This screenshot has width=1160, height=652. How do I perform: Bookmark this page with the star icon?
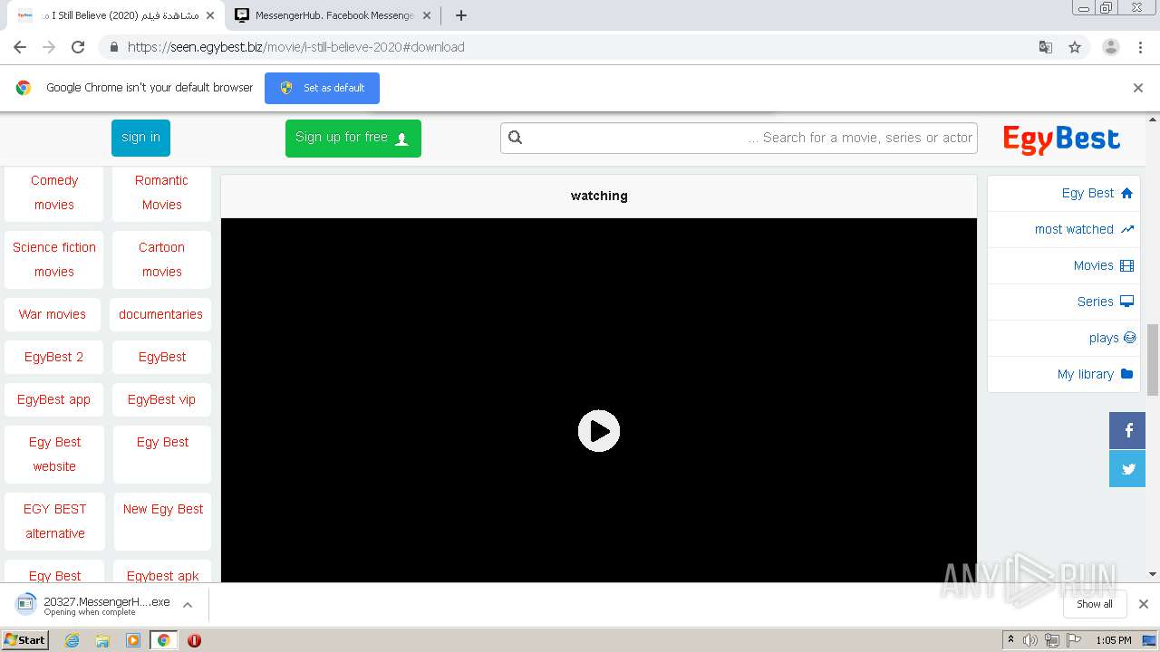click(x=1075, y=47)
